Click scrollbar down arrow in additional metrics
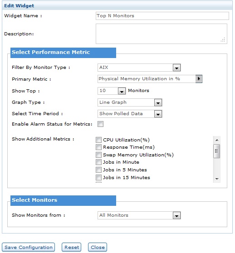Screen dimensions: 235x253 (x=217, y=179)
